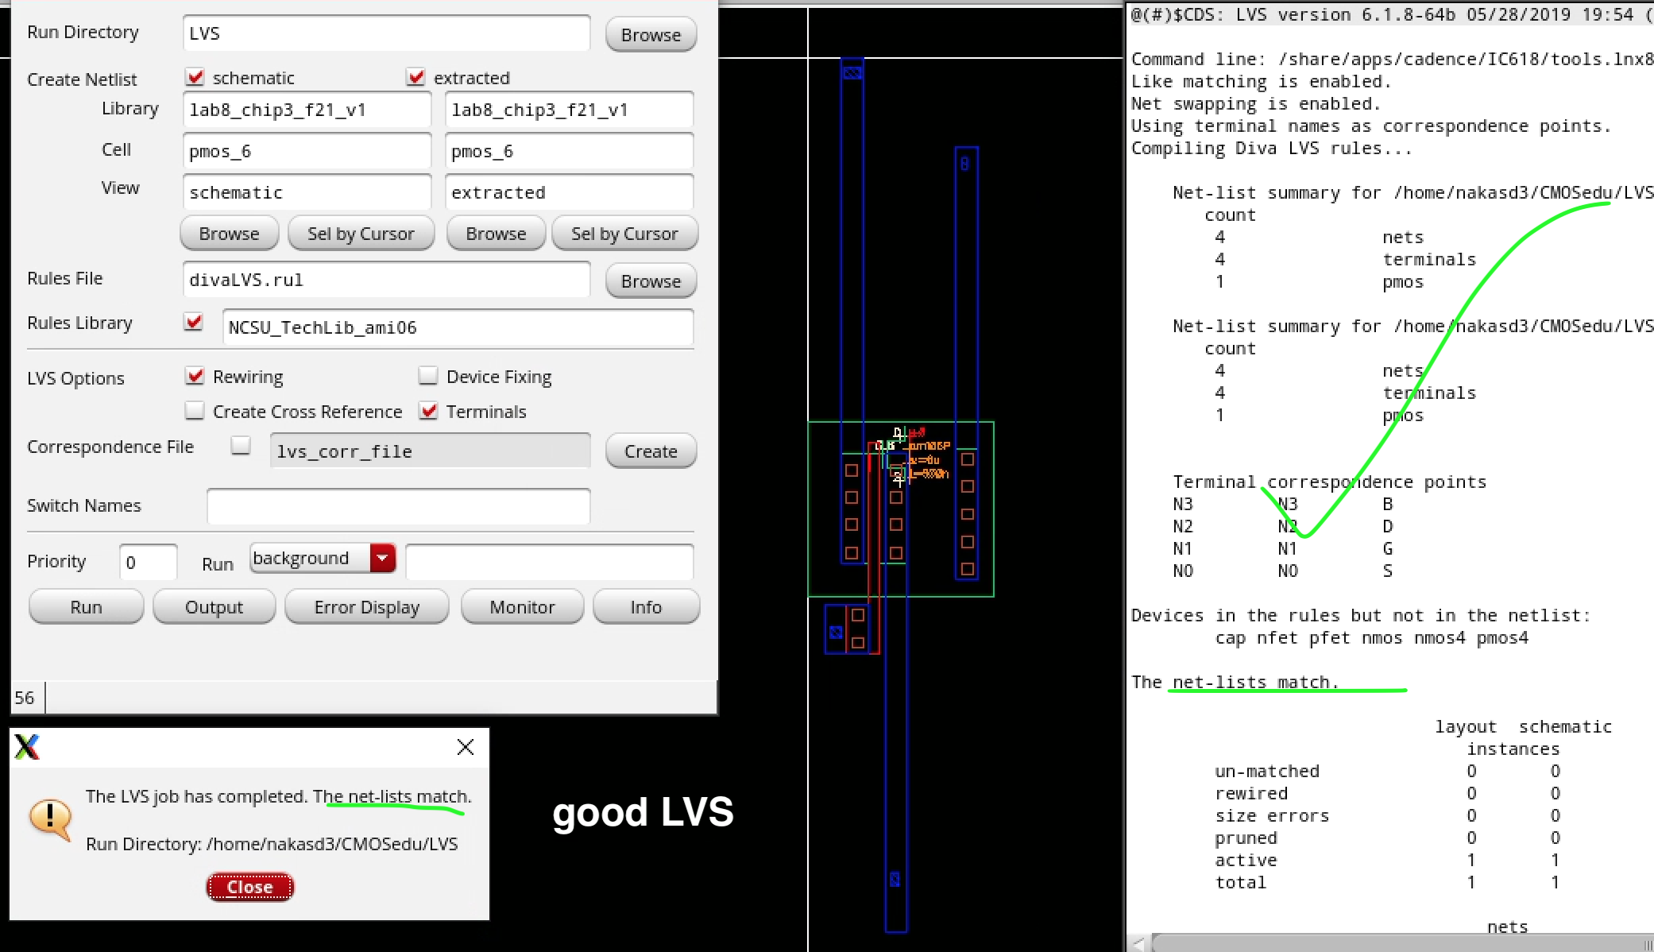Click the Run button
This screenshot has width=1654, height=952.
point(87,607)
